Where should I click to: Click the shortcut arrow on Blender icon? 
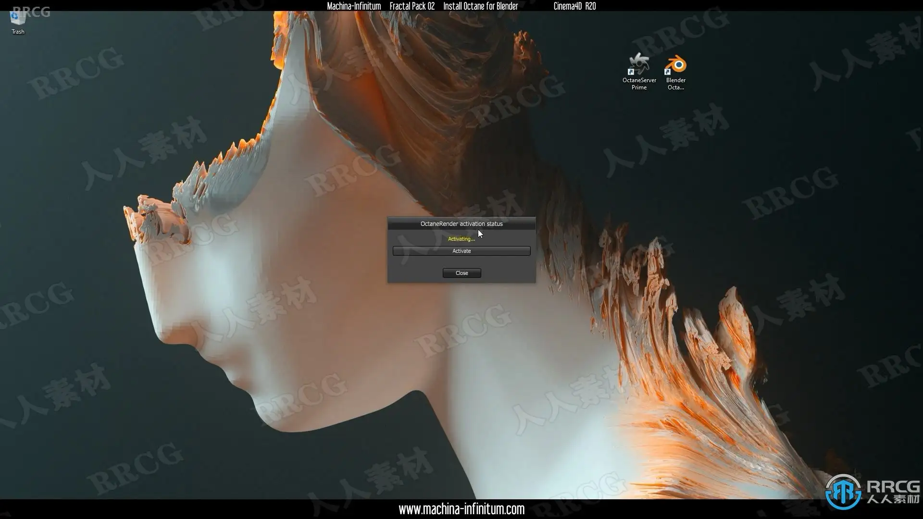[667, 72]
